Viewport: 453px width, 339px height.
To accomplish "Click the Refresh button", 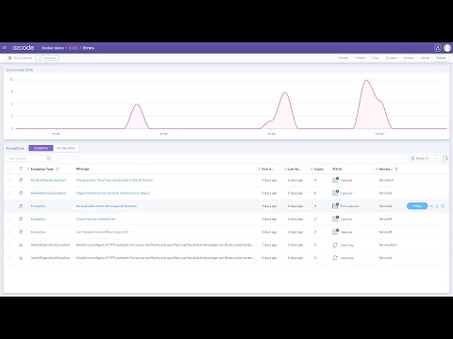I will pyautogui.click(x=47, y=57).
